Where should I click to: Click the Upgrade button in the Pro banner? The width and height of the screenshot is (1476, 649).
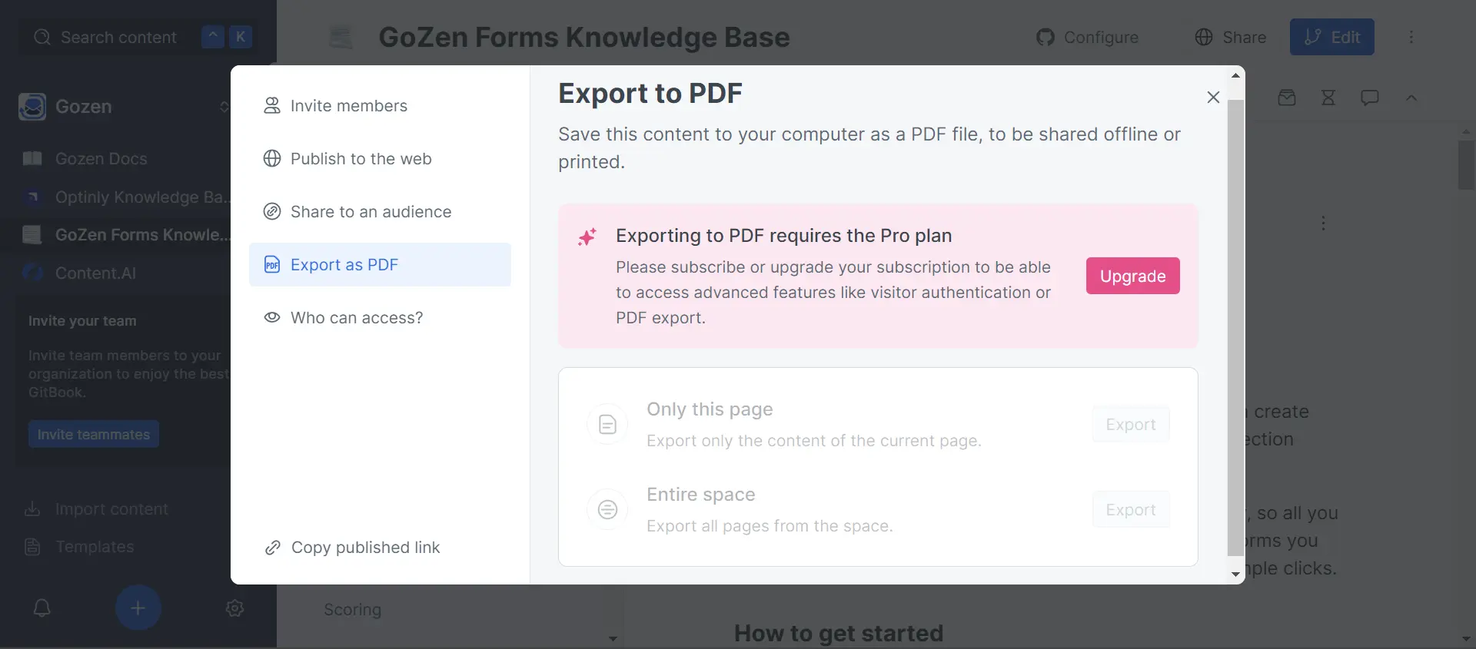[1132, 276]
